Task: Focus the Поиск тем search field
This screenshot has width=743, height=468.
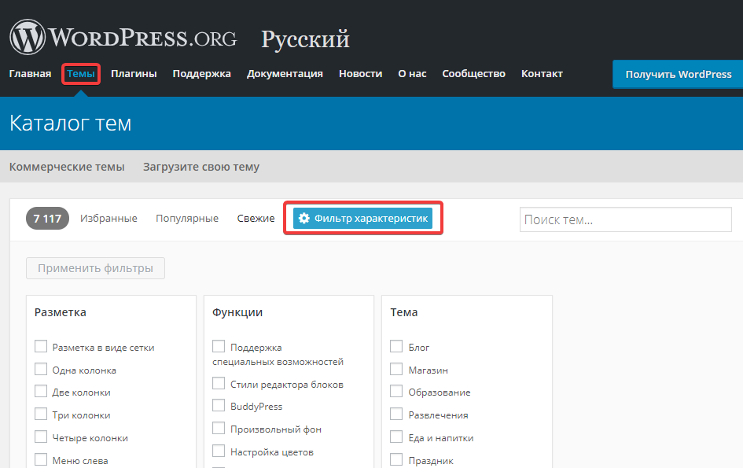Action: [x=626, y=219]
